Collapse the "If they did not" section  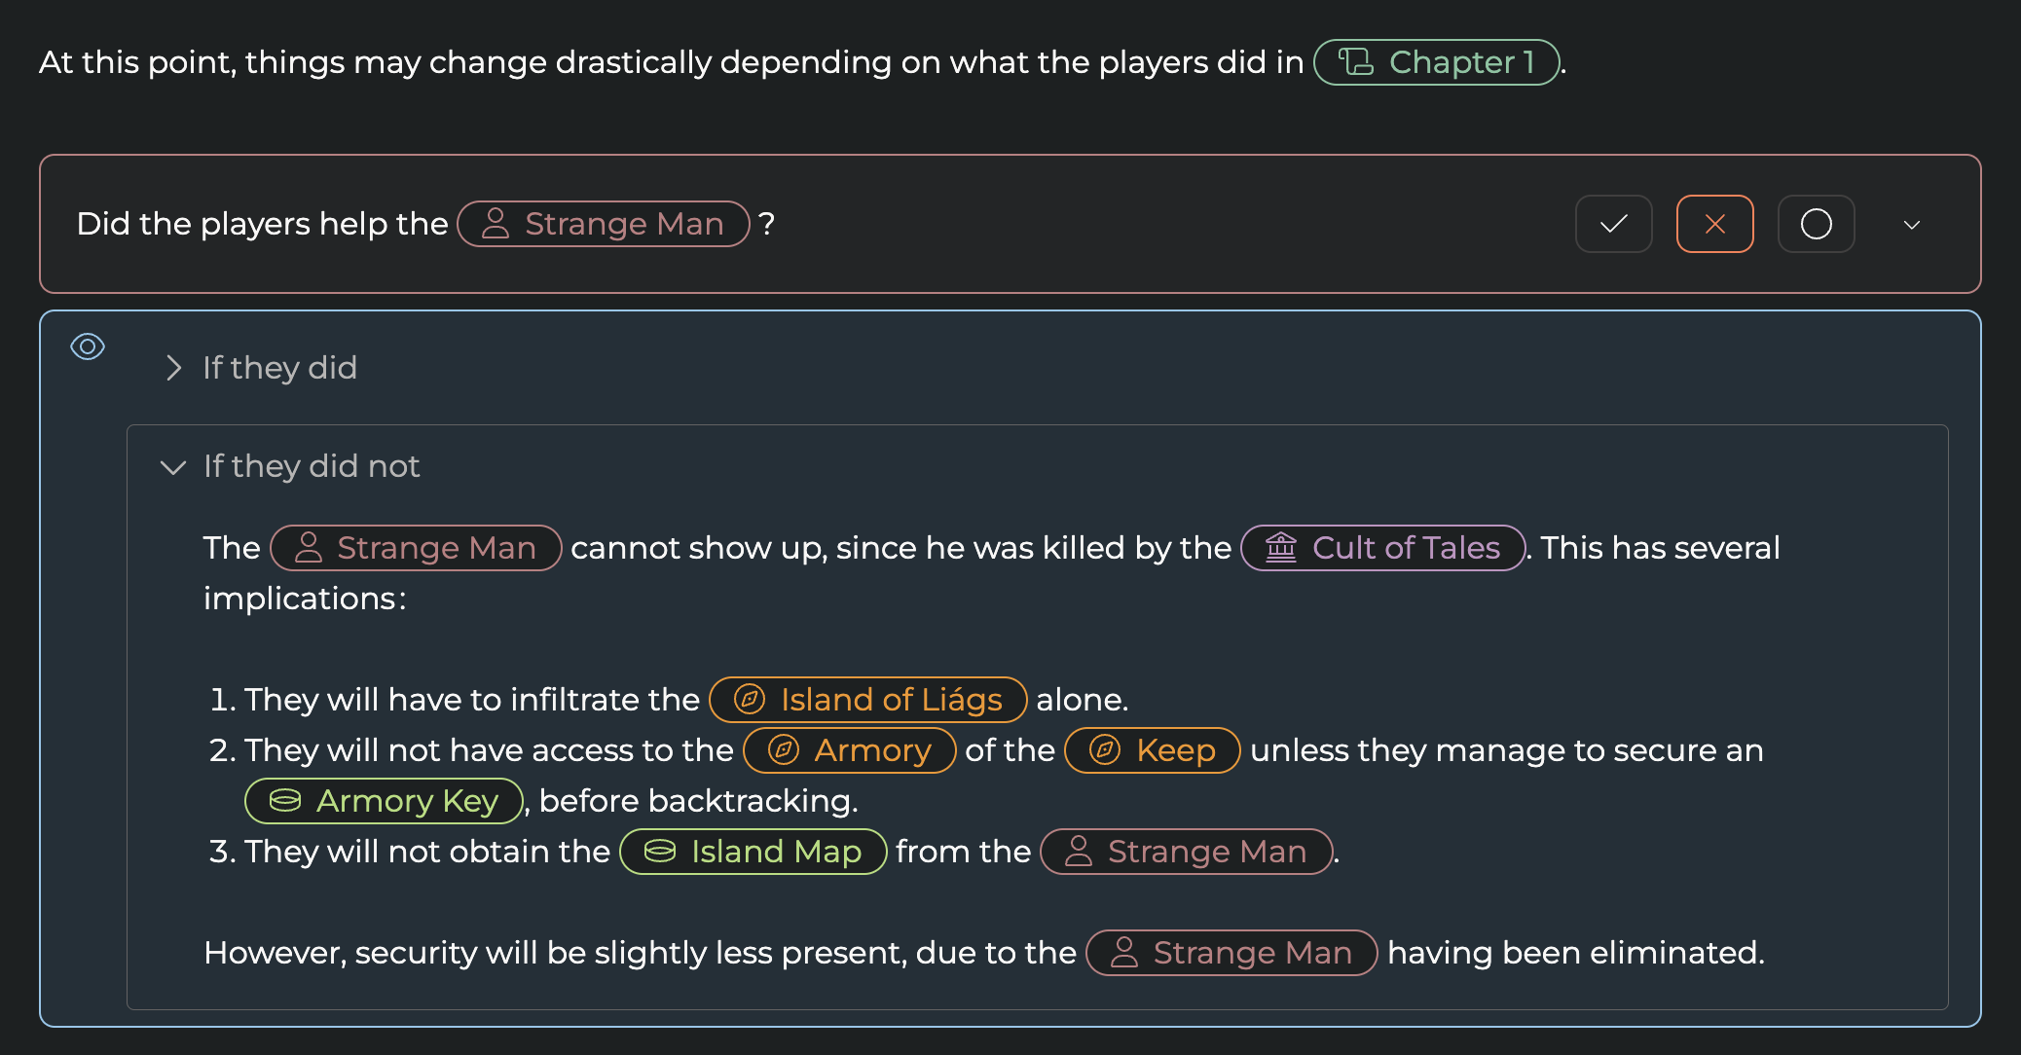click(173, 467)
